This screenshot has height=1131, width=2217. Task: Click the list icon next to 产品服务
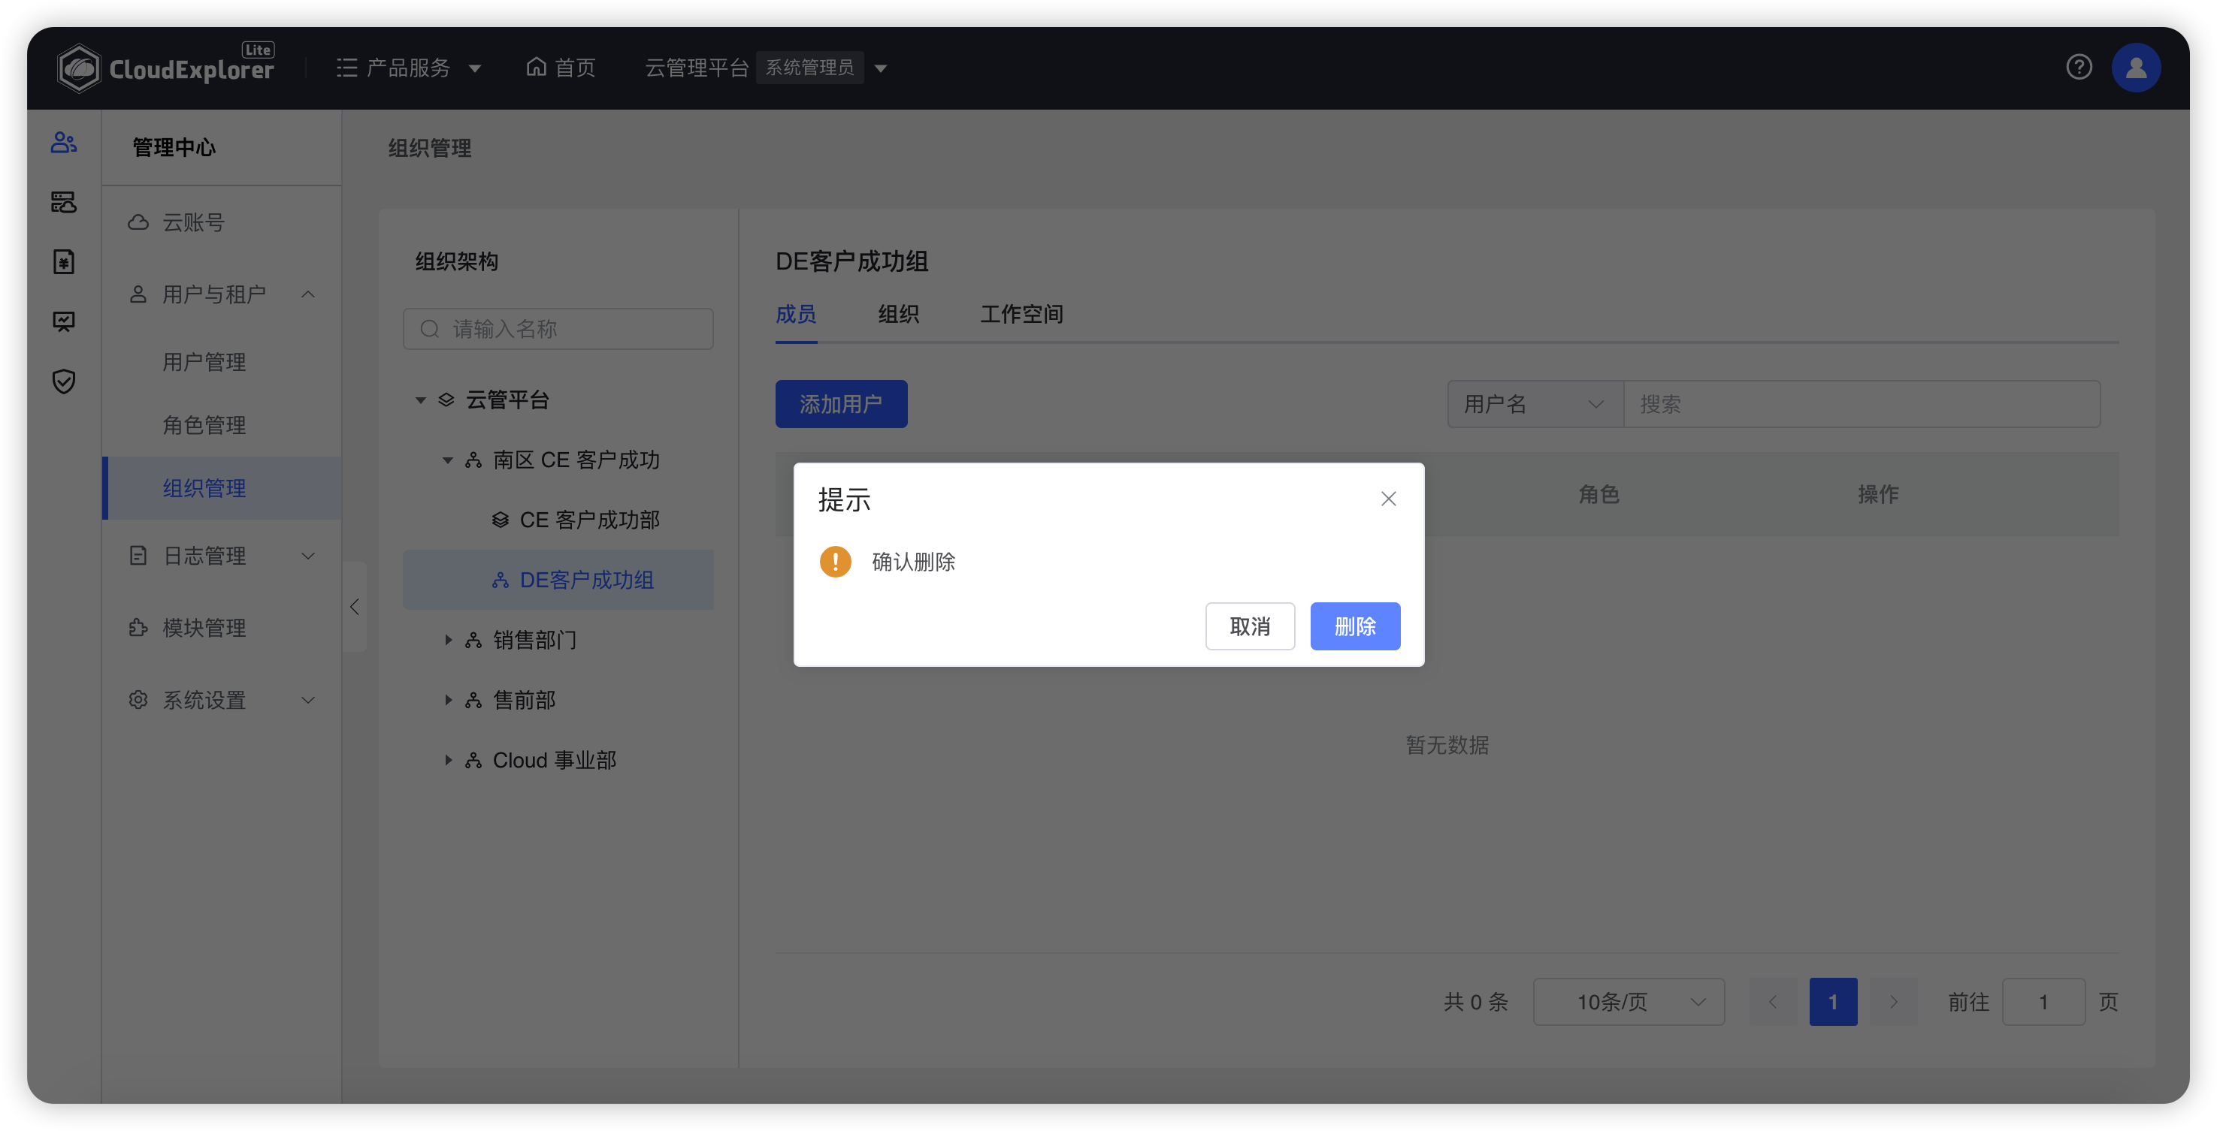click(347, 67)
